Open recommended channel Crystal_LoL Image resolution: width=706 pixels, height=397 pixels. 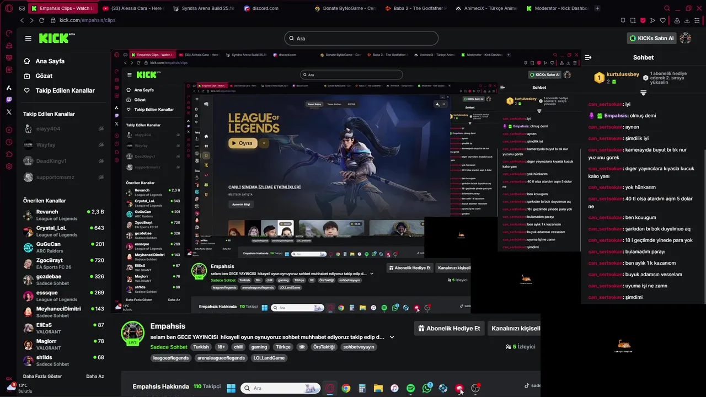pos(63,231)
